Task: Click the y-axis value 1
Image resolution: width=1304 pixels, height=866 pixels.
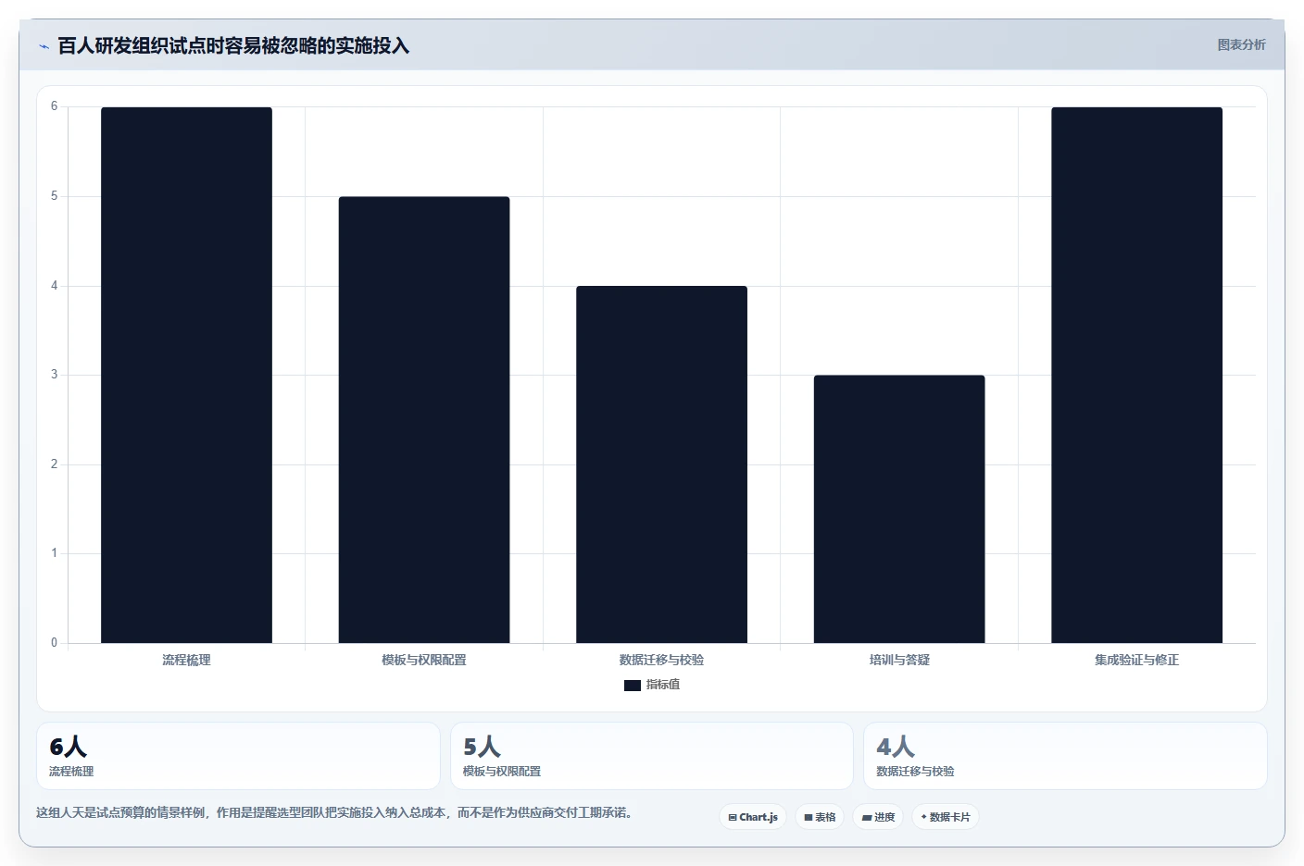Action: point(54,553)
